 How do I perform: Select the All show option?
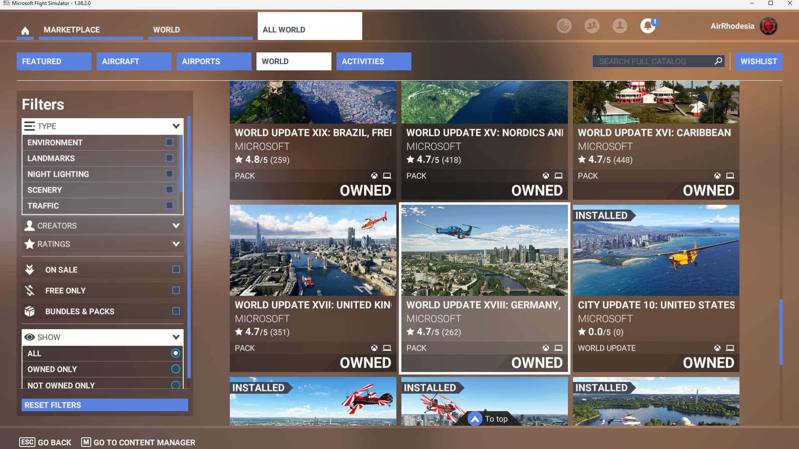coord(175,353)
